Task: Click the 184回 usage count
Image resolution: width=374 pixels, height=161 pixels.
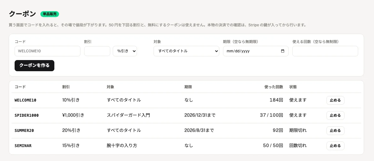Action: click(276, 100)
